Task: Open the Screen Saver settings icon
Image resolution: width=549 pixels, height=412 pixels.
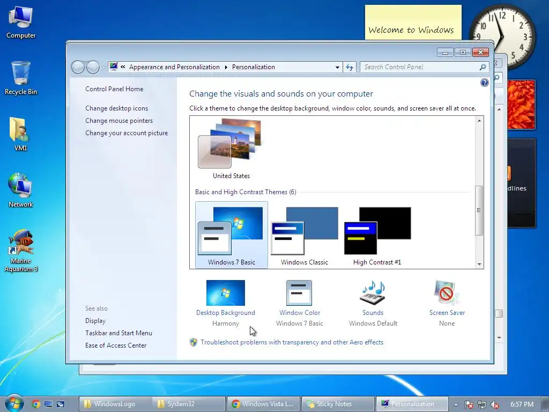Action: (447, 292)
